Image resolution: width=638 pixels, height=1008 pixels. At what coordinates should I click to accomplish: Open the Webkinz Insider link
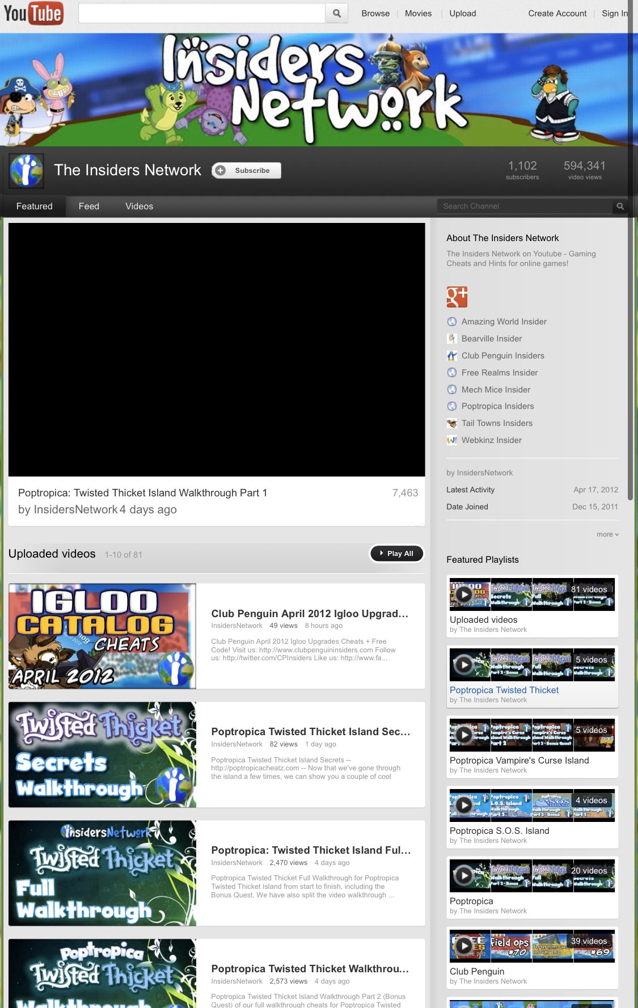click(492, 440)
